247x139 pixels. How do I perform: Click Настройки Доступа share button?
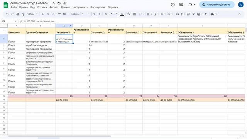tap(217, 5)
